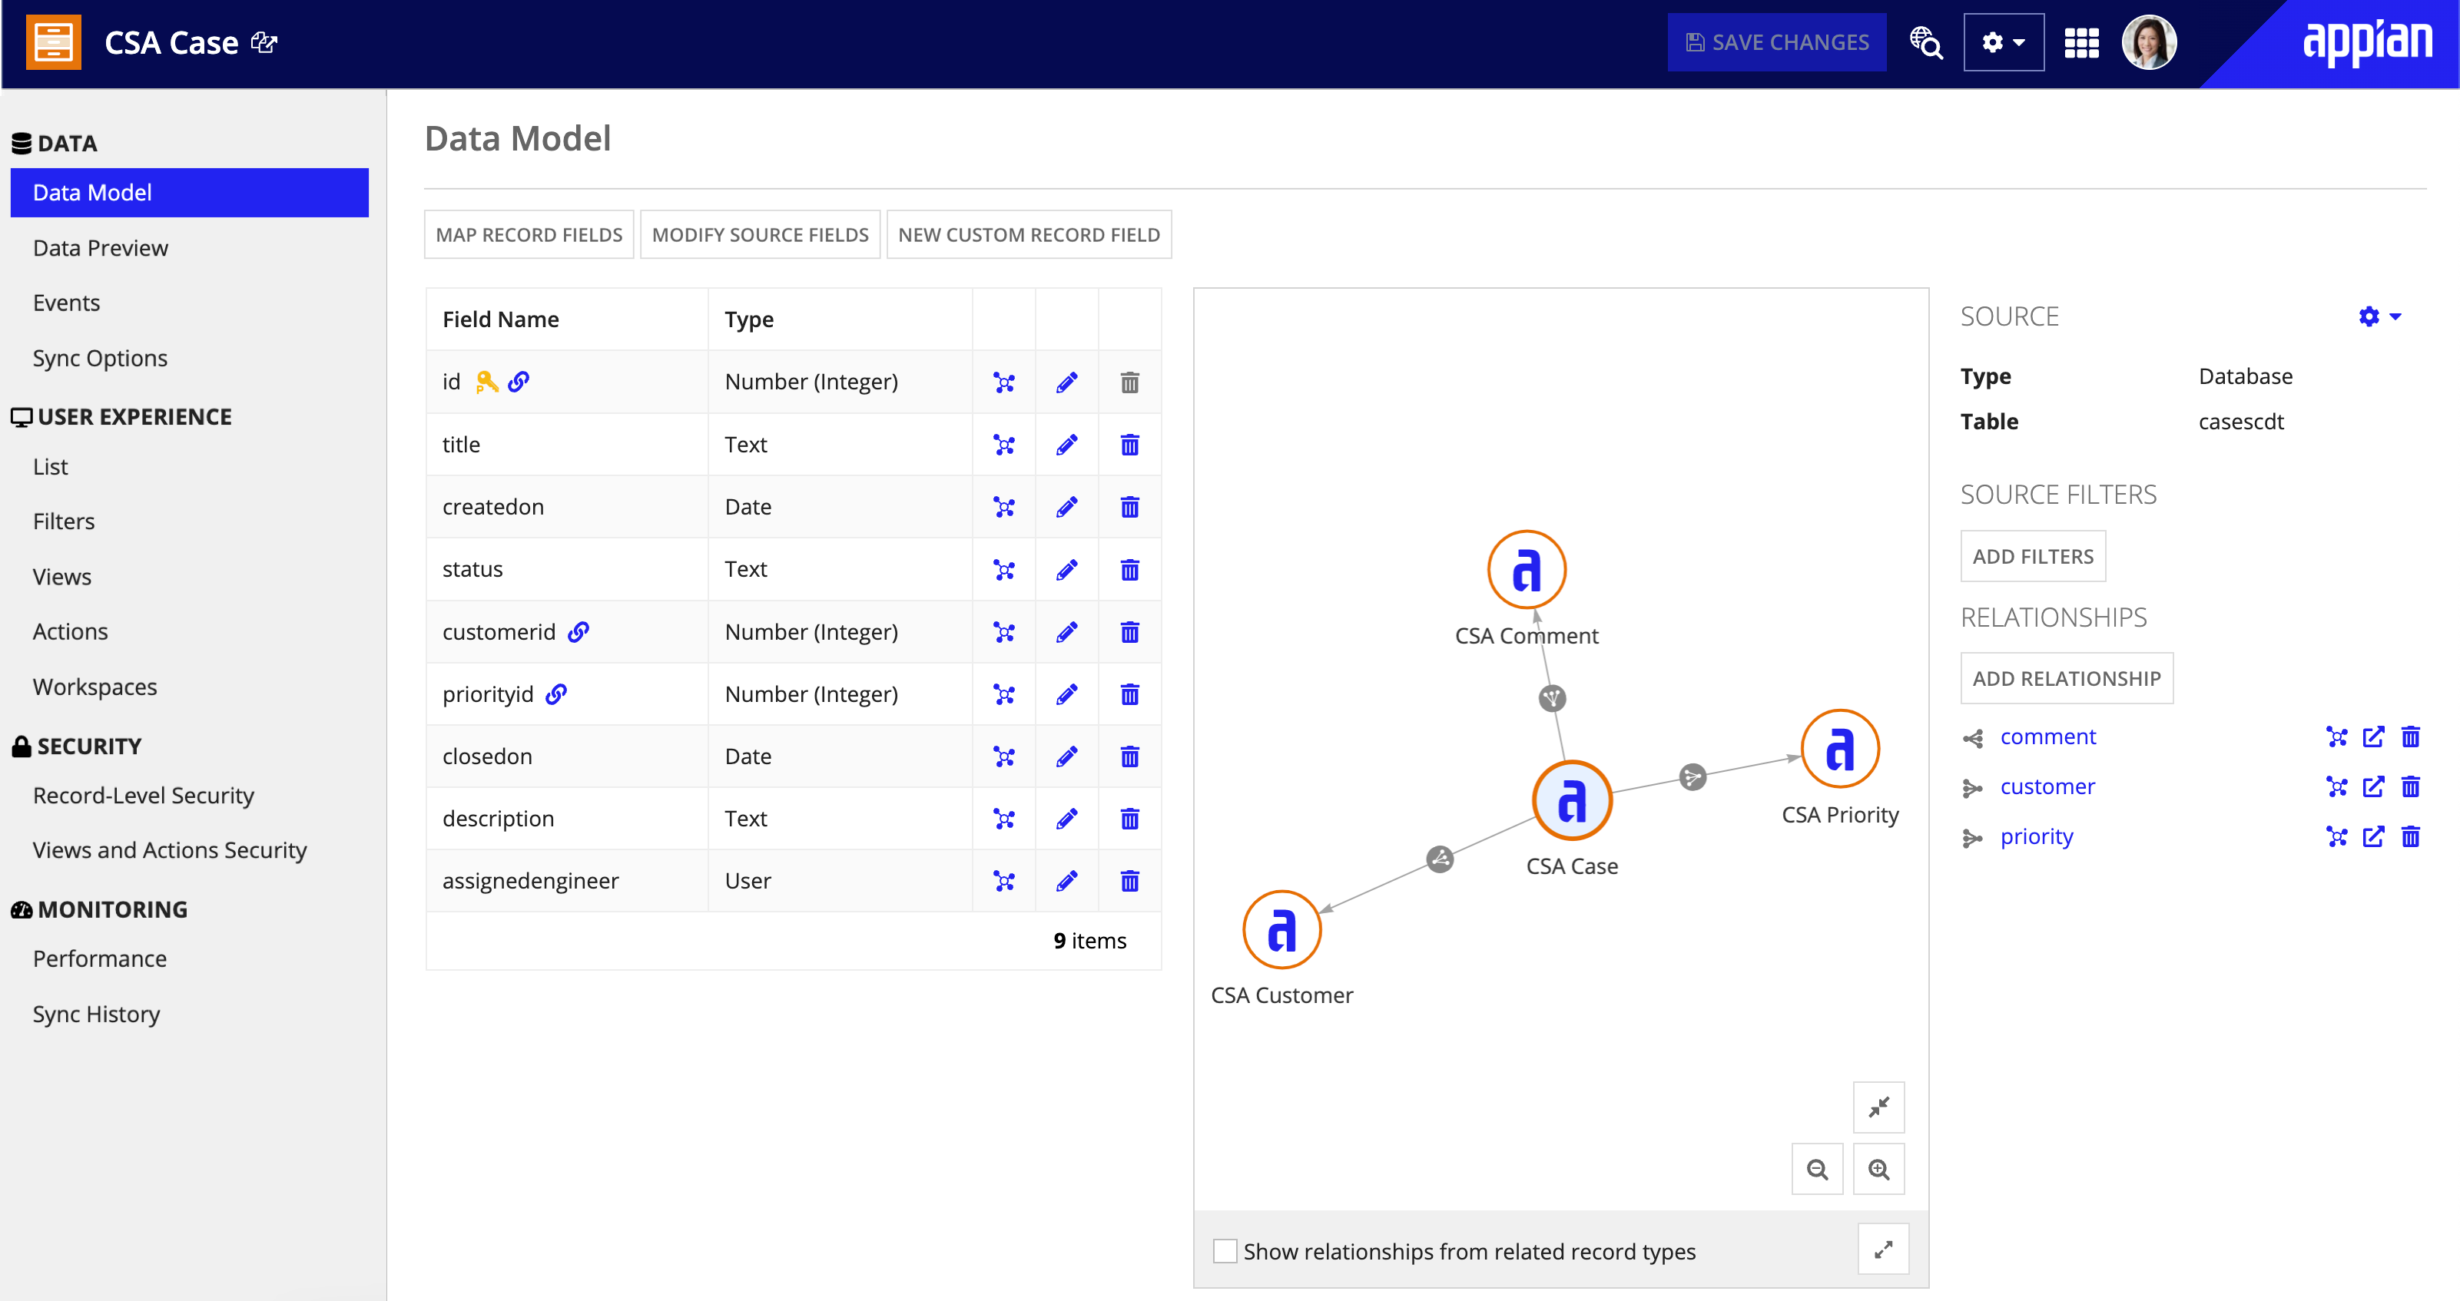Click the relationship link icon next to 'priorityid'
This screenshot has height=1301, width=2460.
point(559,694)
